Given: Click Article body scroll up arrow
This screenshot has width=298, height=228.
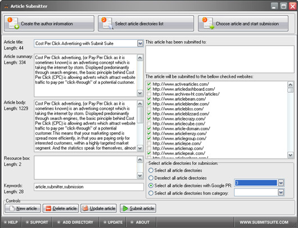Looking at the screenshot, I should (140, 104).
